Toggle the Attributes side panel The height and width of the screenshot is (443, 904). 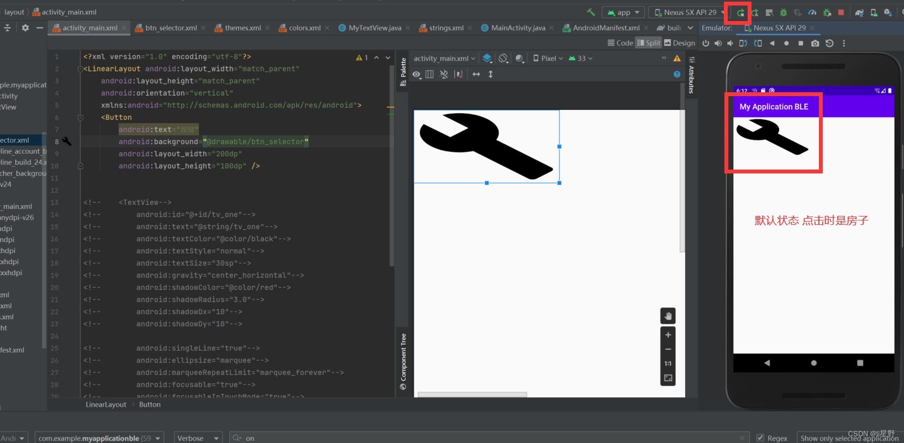click(691, 74)
